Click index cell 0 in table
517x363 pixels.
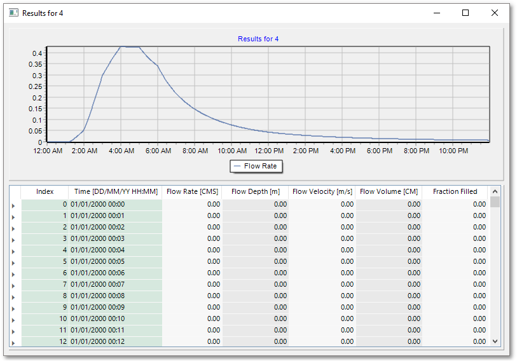coord(45,205)
